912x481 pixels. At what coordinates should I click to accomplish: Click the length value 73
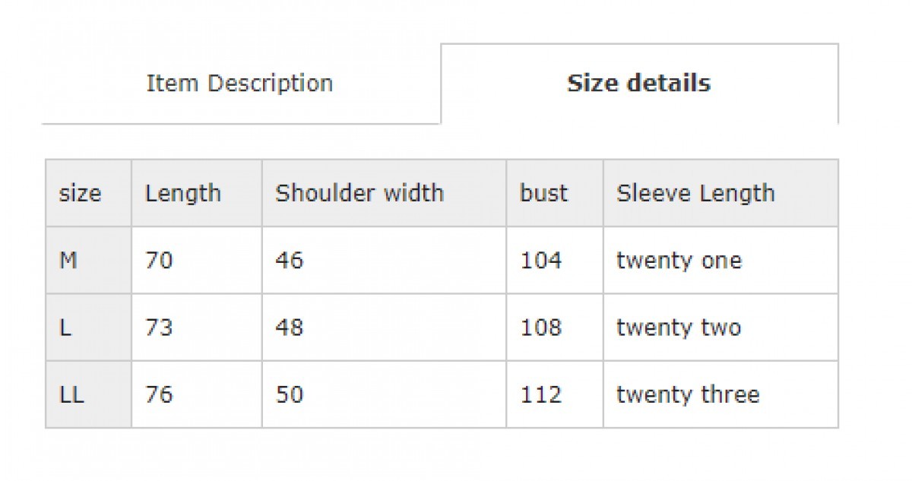(x=159, y=328)
